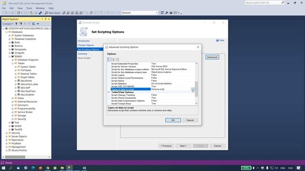Click the options list scrollbar down arrow
Screen dimensions: 305x171
196,104
